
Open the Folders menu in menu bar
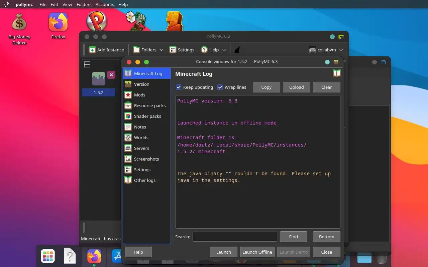coord(84,4)
